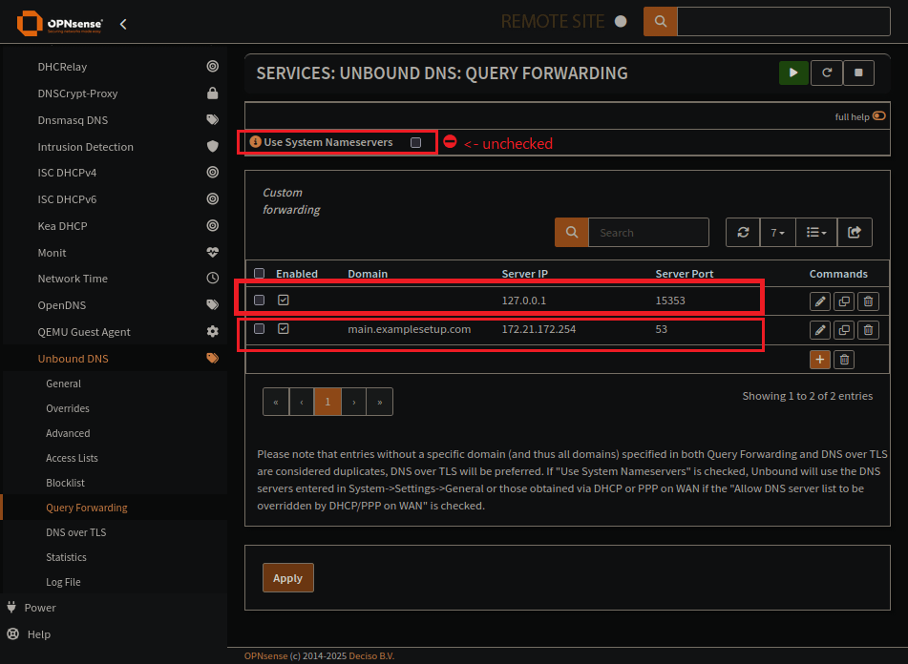Screen dimensions: 908x664
Task: Open Unbound DNS Log File
Action: click(63, 582)
